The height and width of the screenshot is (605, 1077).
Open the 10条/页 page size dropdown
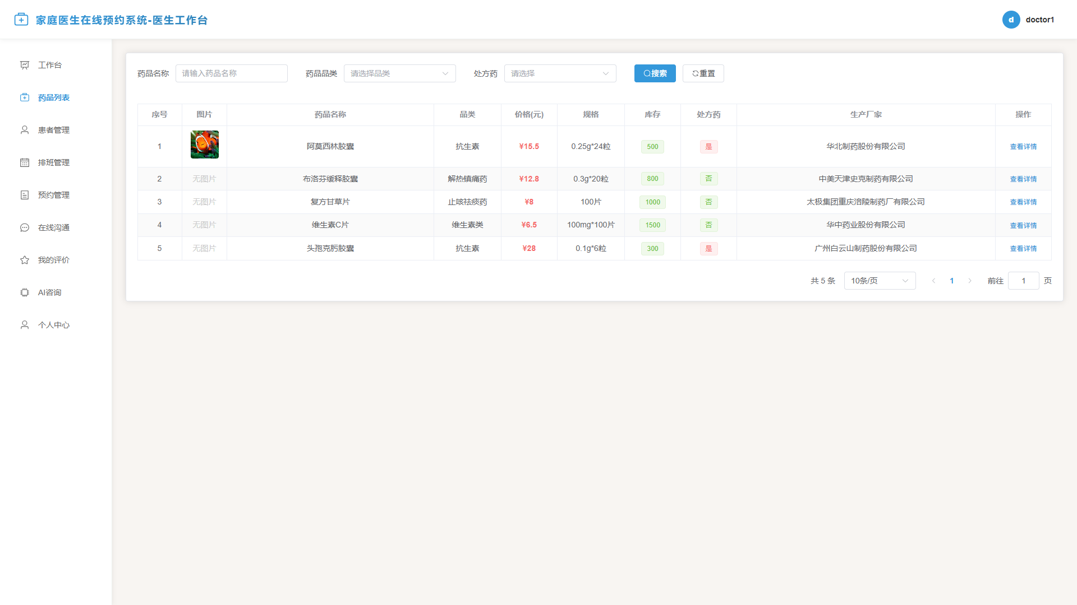pos(880,281)
